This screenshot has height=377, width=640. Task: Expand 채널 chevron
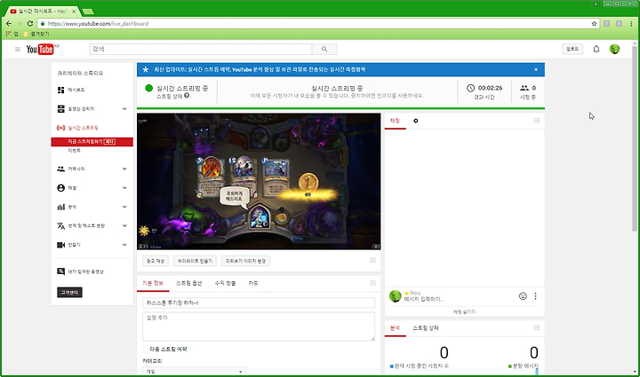coord(124,188)
